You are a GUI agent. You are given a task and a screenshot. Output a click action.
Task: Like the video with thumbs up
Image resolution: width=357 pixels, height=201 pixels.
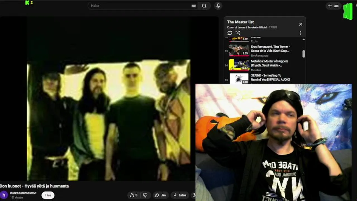[x=134, y=195]
